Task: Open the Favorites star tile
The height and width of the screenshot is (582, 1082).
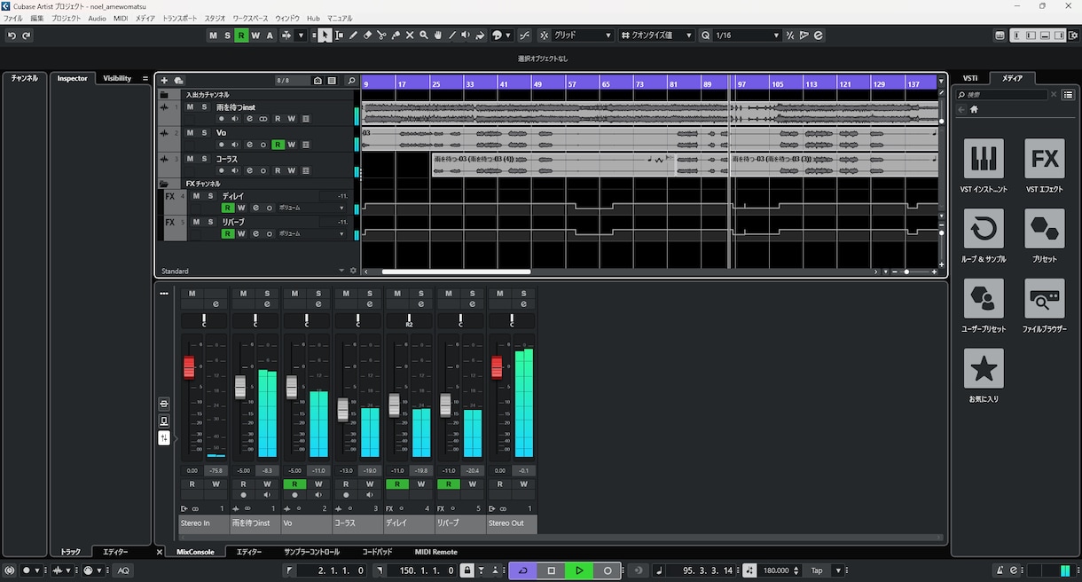Action: pos(984,368)
